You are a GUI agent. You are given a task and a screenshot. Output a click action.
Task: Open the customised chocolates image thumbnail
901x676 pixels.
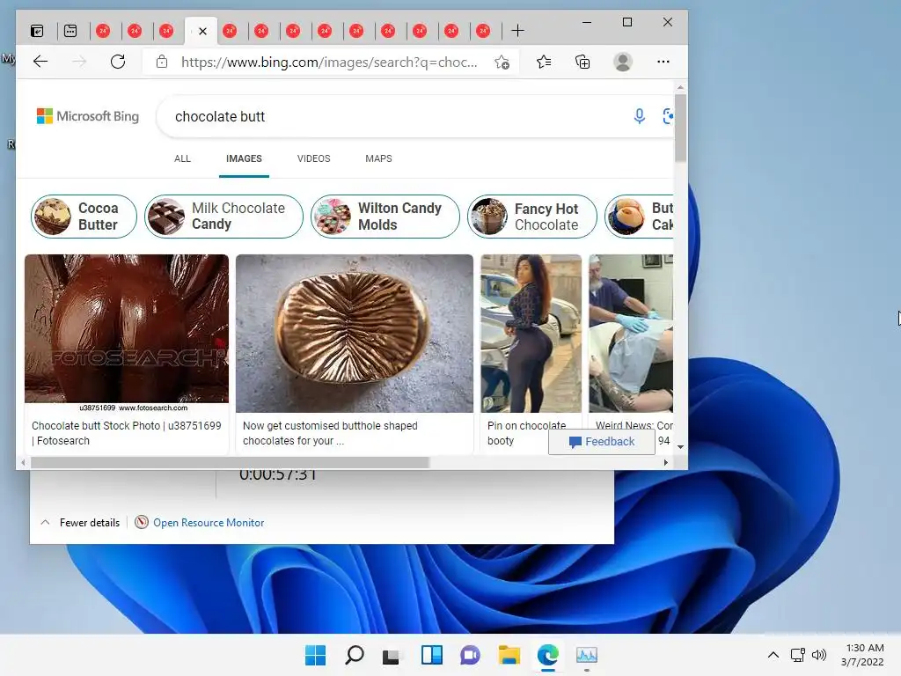coord(355,334)
